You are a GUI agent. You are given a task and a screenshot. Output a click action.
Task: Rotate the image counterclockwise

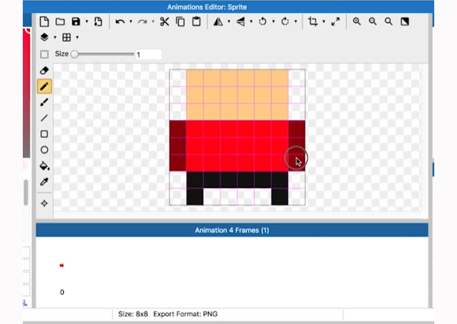262,22
